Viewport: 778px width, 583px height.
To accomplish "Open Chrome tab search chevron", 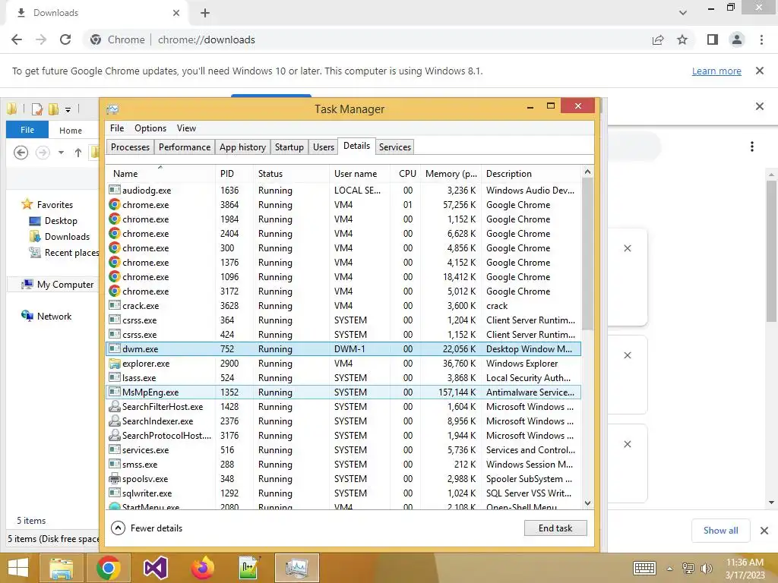I will click(683, 13).
